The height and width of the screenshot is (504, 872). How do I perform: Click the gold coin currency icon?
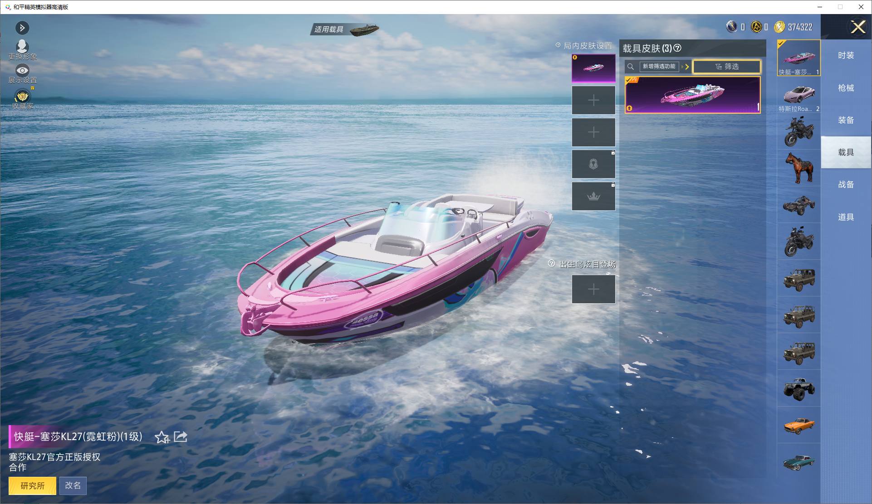point(779,27)
